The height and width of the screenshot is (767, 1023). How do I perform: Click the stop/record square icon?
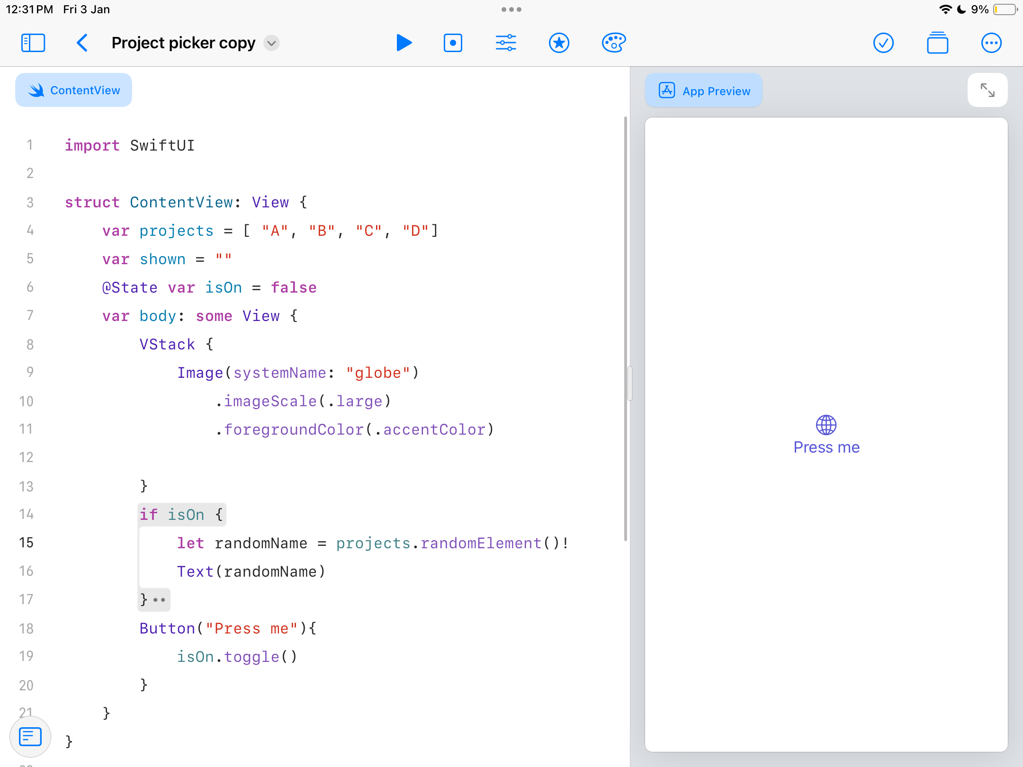click(x=453, y=43)
